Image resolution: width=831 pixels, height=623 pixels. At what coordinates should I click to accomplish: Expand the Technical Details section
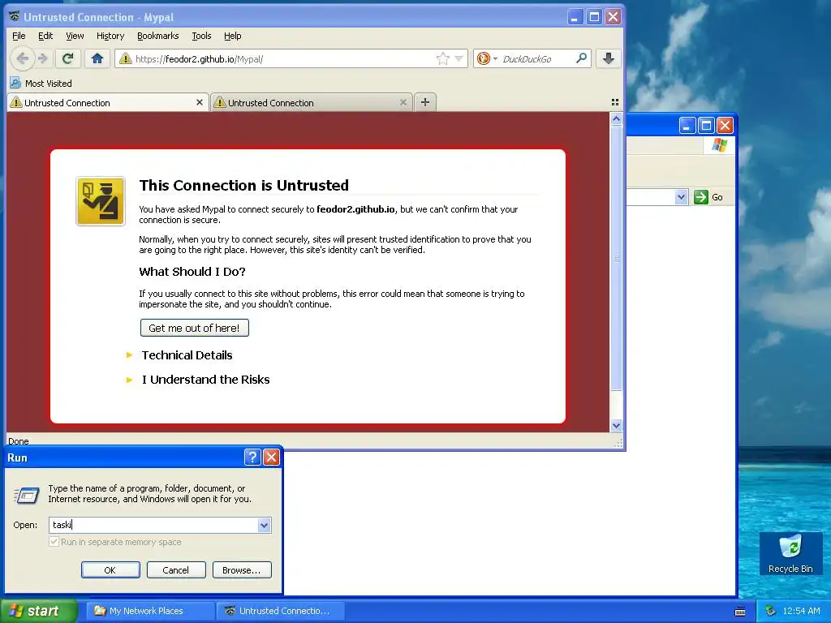(x=187, y=355)
